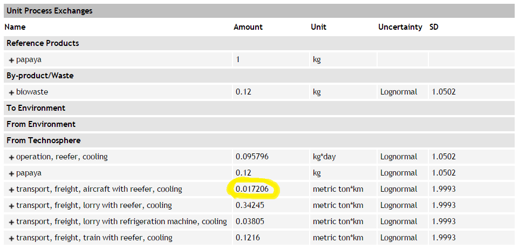Expand lorry with refrigeration machine row
This screenshot has width=519, height=249.
tap(11, 222)
